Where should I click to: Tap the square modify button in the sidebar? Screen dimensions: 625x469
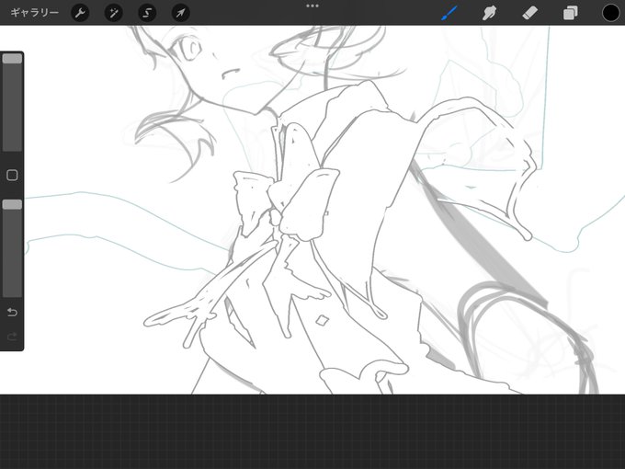pyautogui.click(x=12, y=175)
